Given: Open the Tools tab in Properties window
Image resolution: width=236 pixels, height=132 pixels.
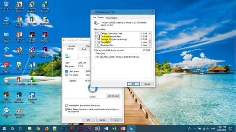Looking at the screenshot, I should click(x=84, y=49).
